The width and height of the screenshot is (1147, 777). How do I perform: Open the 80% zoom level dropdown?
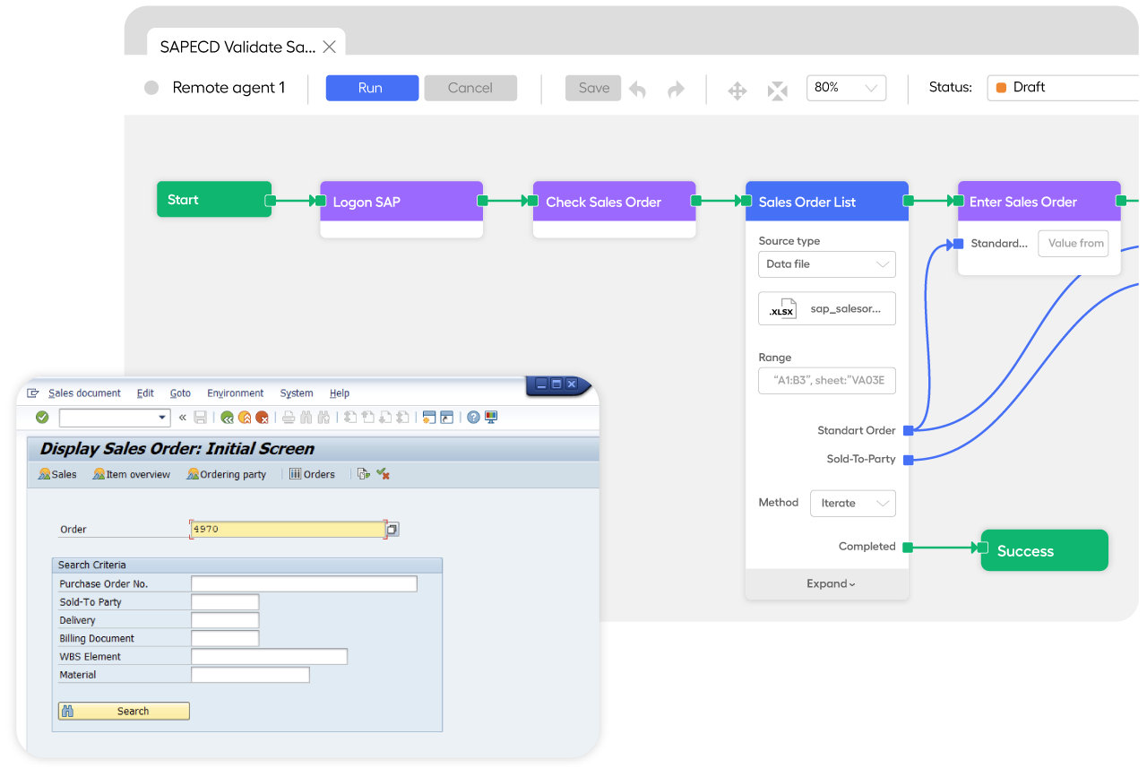[x=846, y=88]
